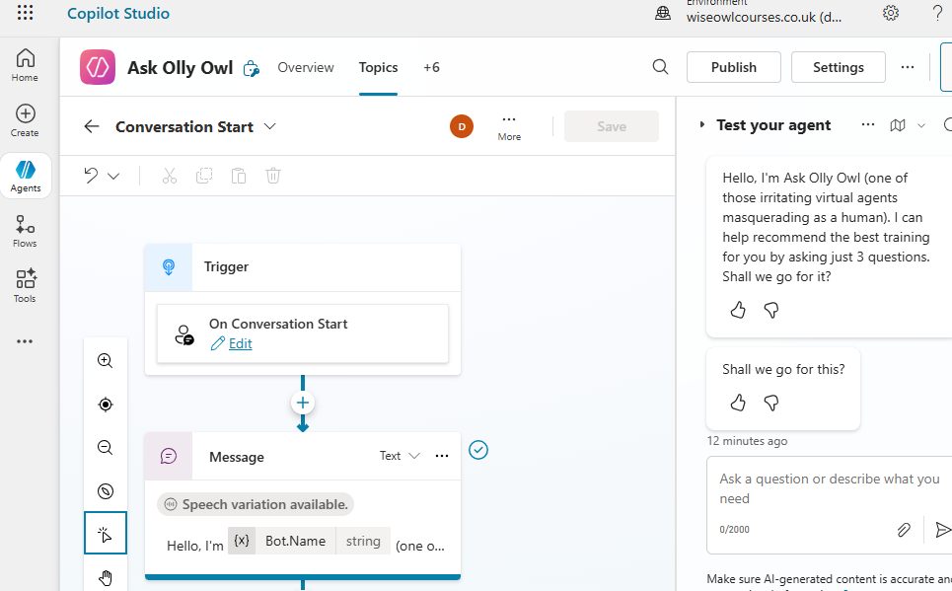Click the Ask Olly Owl agent logo

pos(97,67)
